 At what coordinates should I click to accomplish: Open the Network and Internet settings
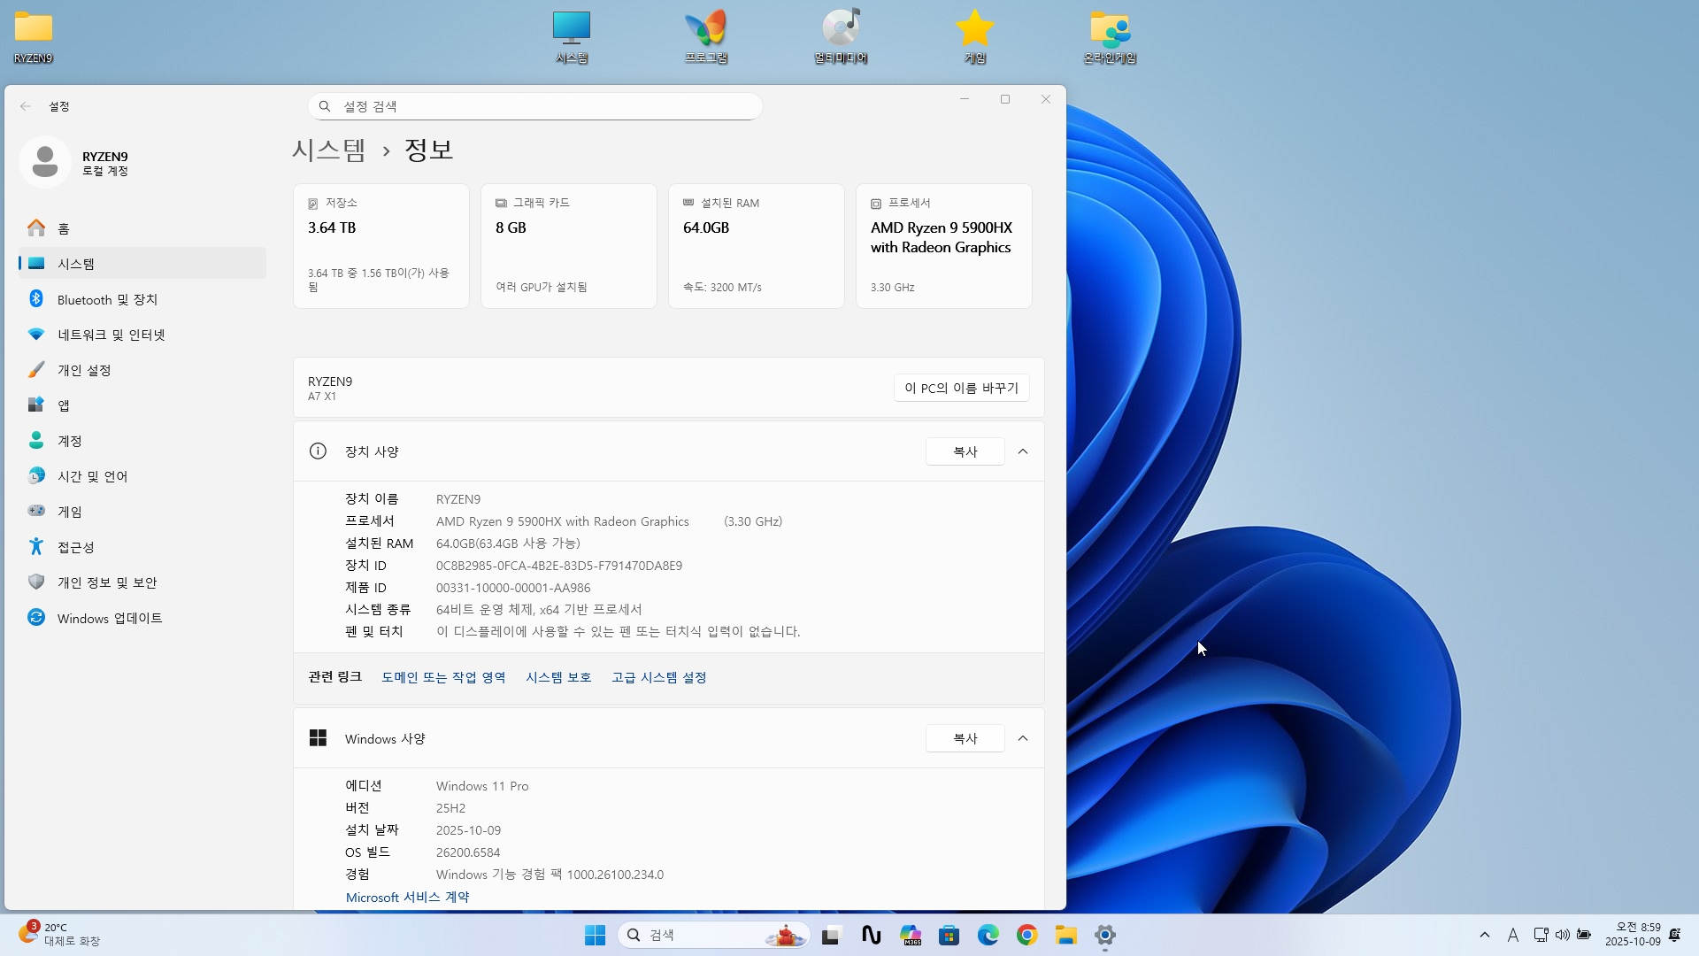click(111, 335)
